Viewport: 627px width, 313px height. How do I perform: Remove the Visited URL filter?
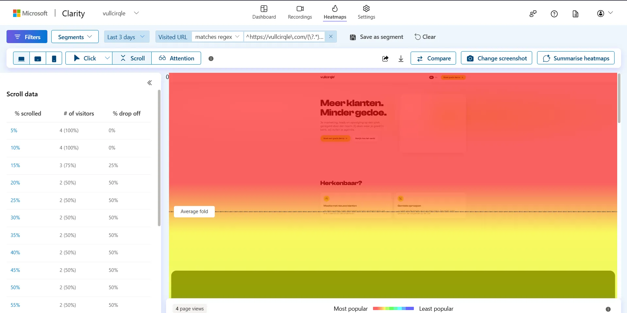coord(331,37)
